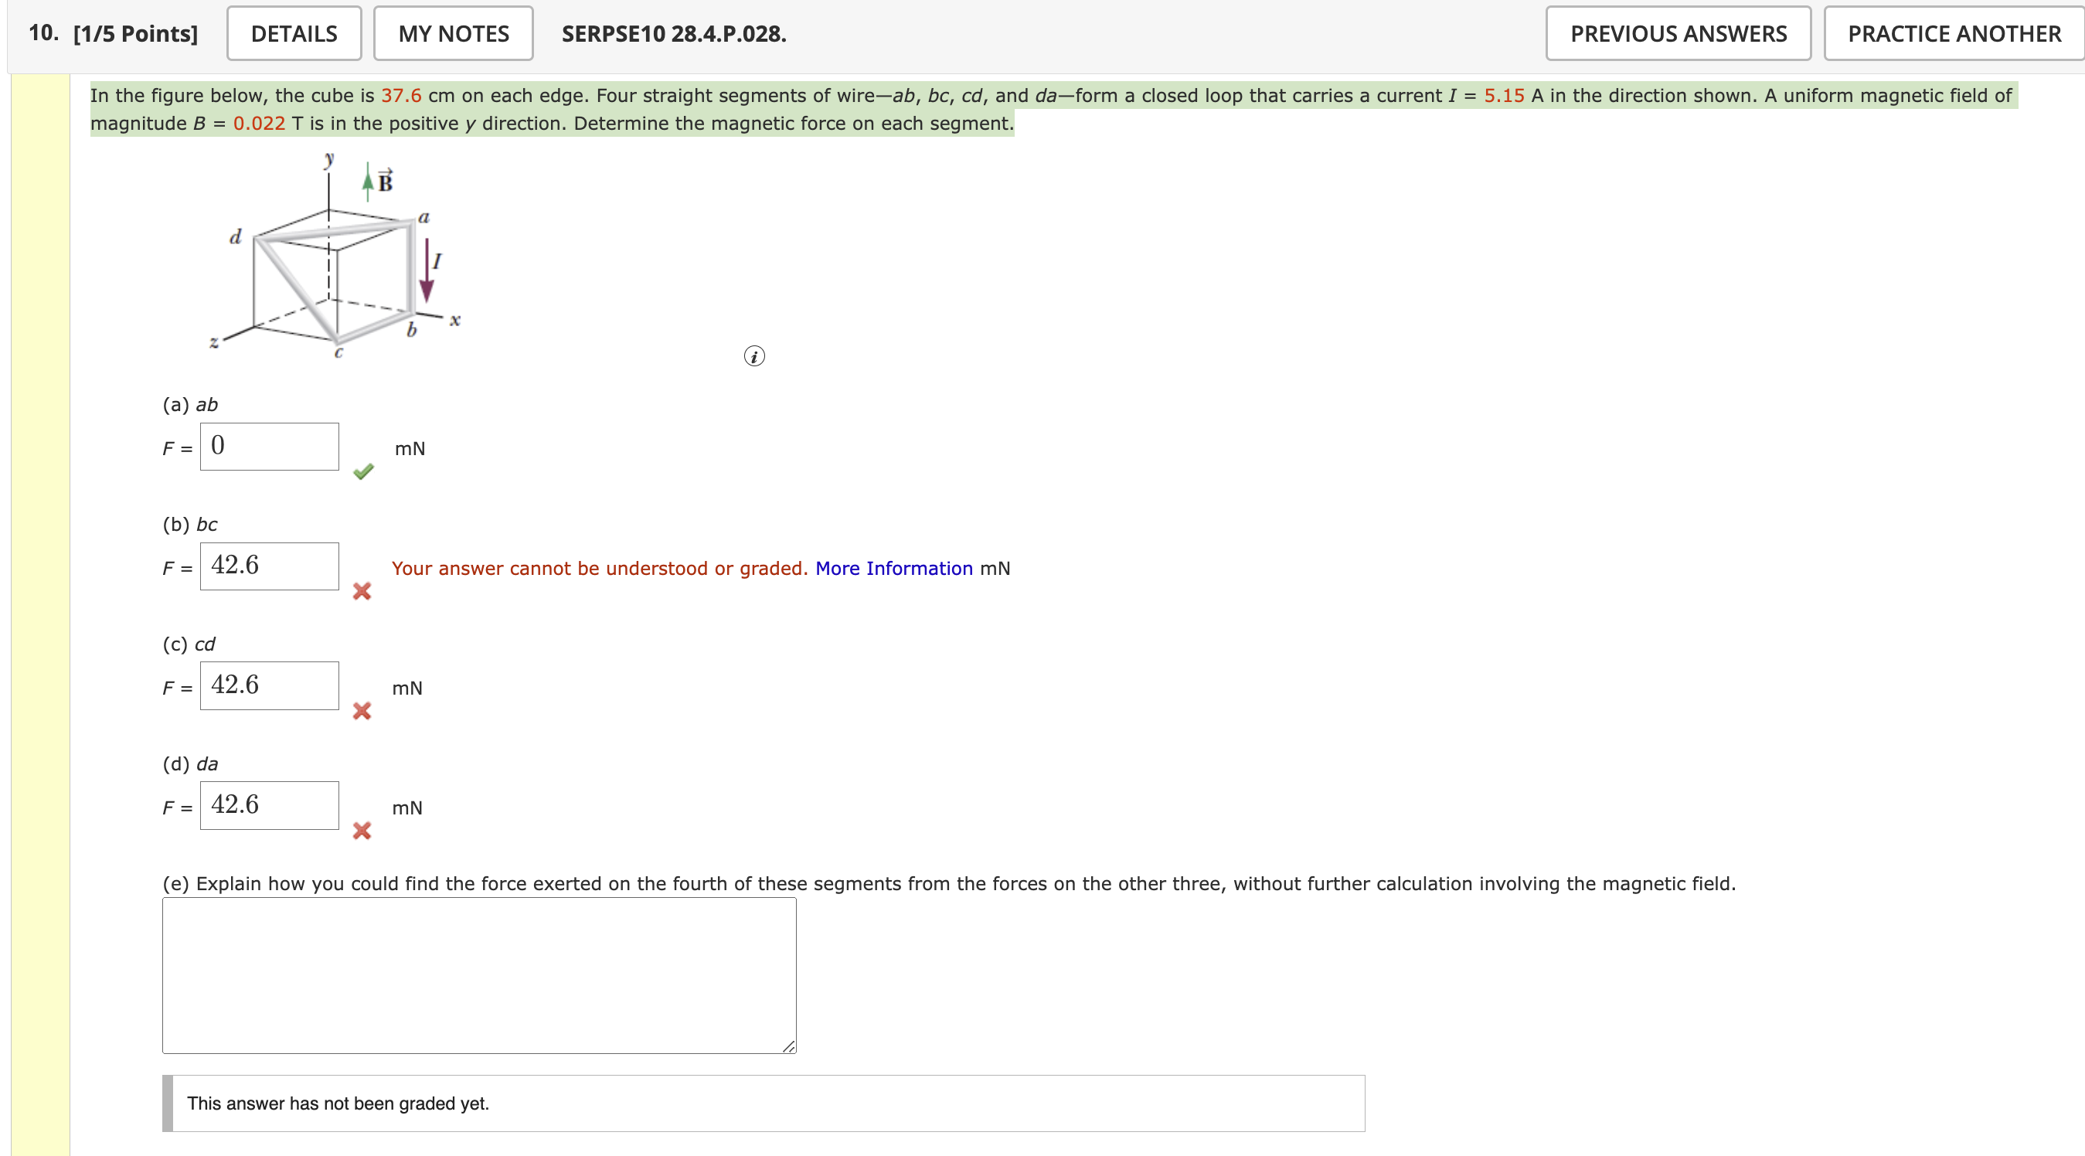Click the cd force input field
Viewport: 2085px width, 1156px height.
point(270,685)
